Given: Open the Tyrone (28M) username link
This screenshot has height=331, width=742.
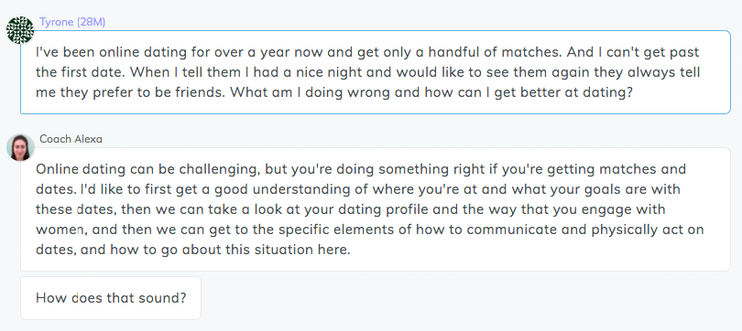Looking at the screenshot, I should click(x=72, y=22).
